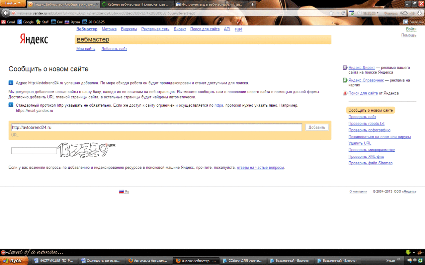Open the Помощь help link

409,35
